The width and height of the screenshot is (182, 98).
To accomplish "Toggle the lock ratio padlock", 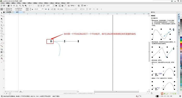I will click(x=32, y=9).
